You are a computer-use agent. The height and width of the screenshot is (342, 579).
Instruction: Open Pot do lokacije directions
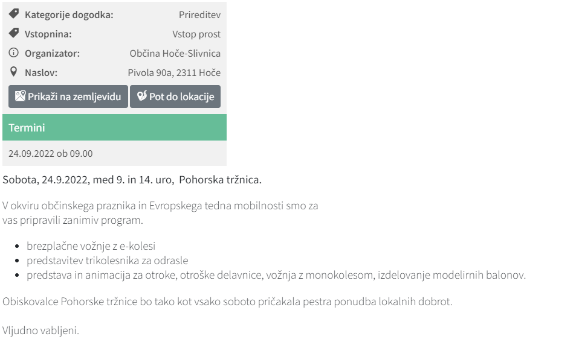tap(175, 97)
